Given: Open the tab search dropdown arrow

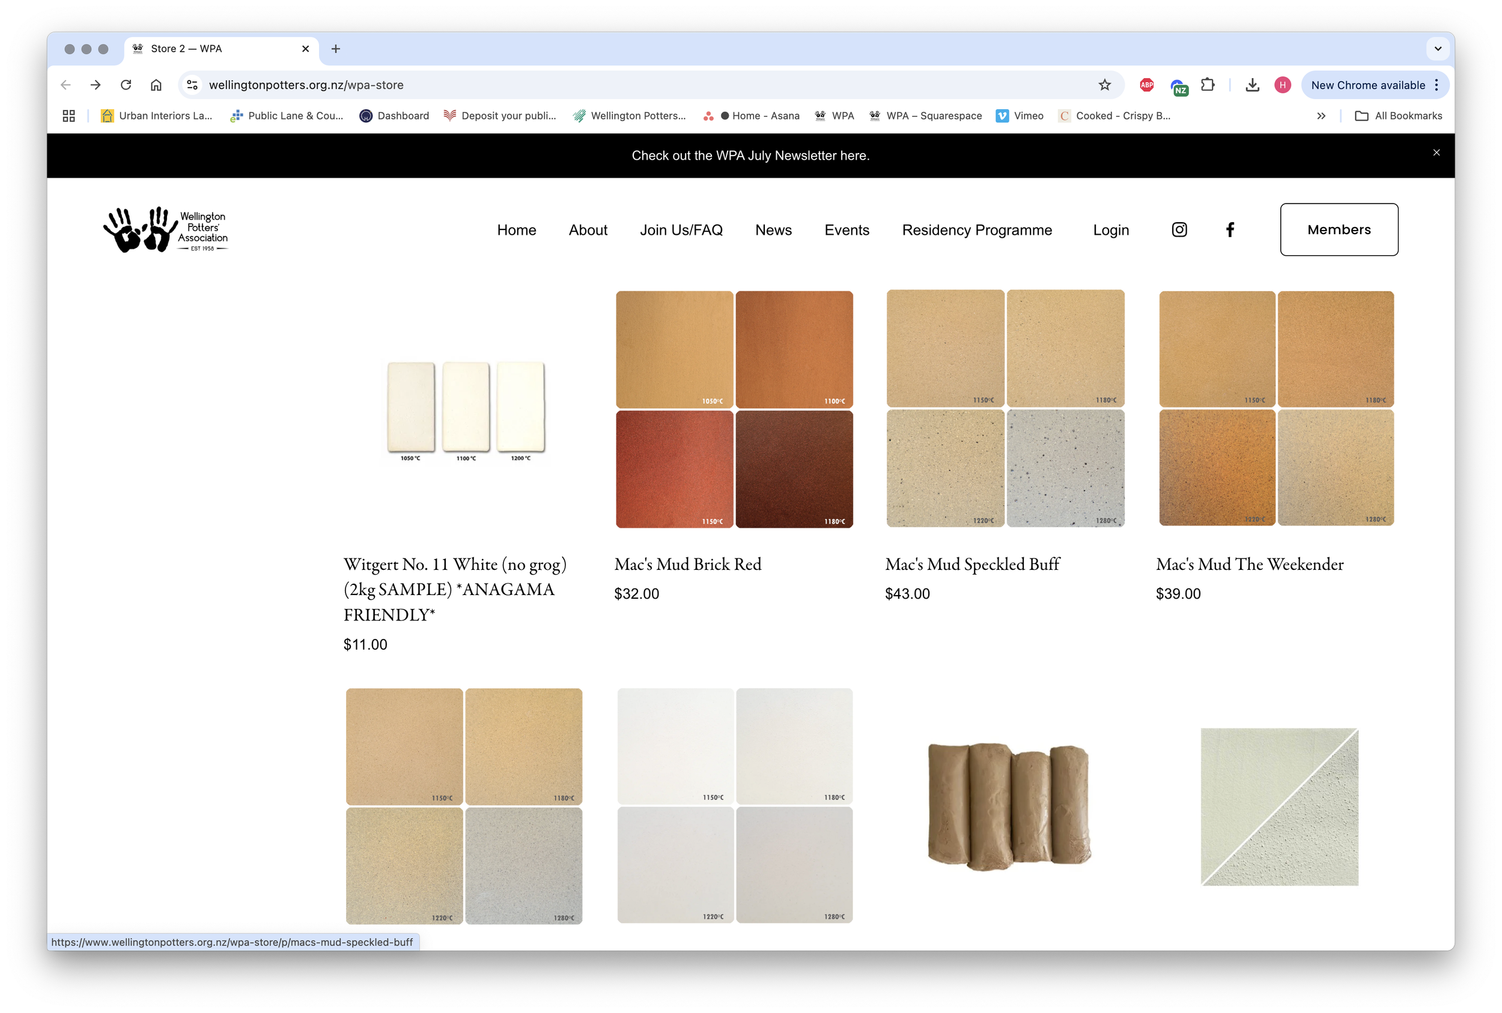Looking at the screenshot, I should [x=1437, y=49].
